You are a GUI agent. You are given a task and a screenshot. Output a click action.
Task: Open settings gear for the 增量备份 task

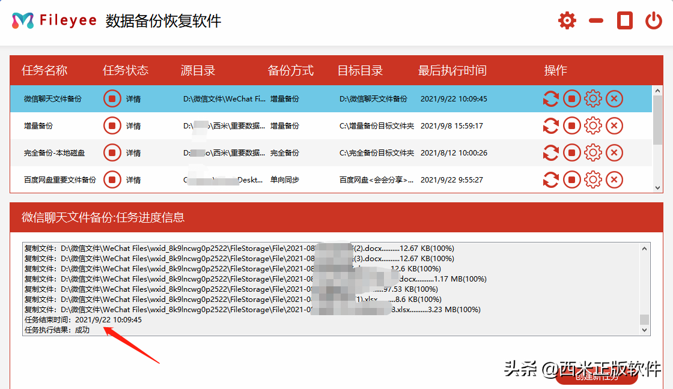click(593, 125)
